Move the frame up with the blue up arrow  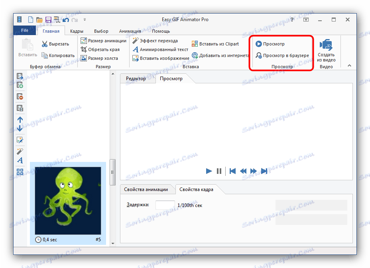(19, 120)
